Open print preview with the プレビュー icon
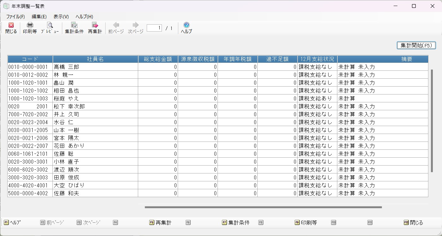 [50, 25]
